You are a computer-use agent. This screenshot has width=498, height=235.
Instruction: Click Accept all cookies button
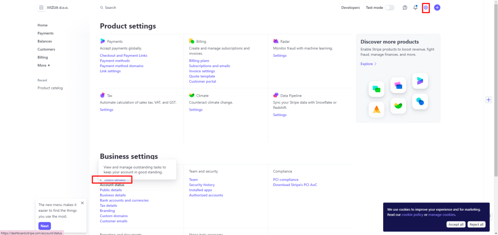click(x=456, y=224)
